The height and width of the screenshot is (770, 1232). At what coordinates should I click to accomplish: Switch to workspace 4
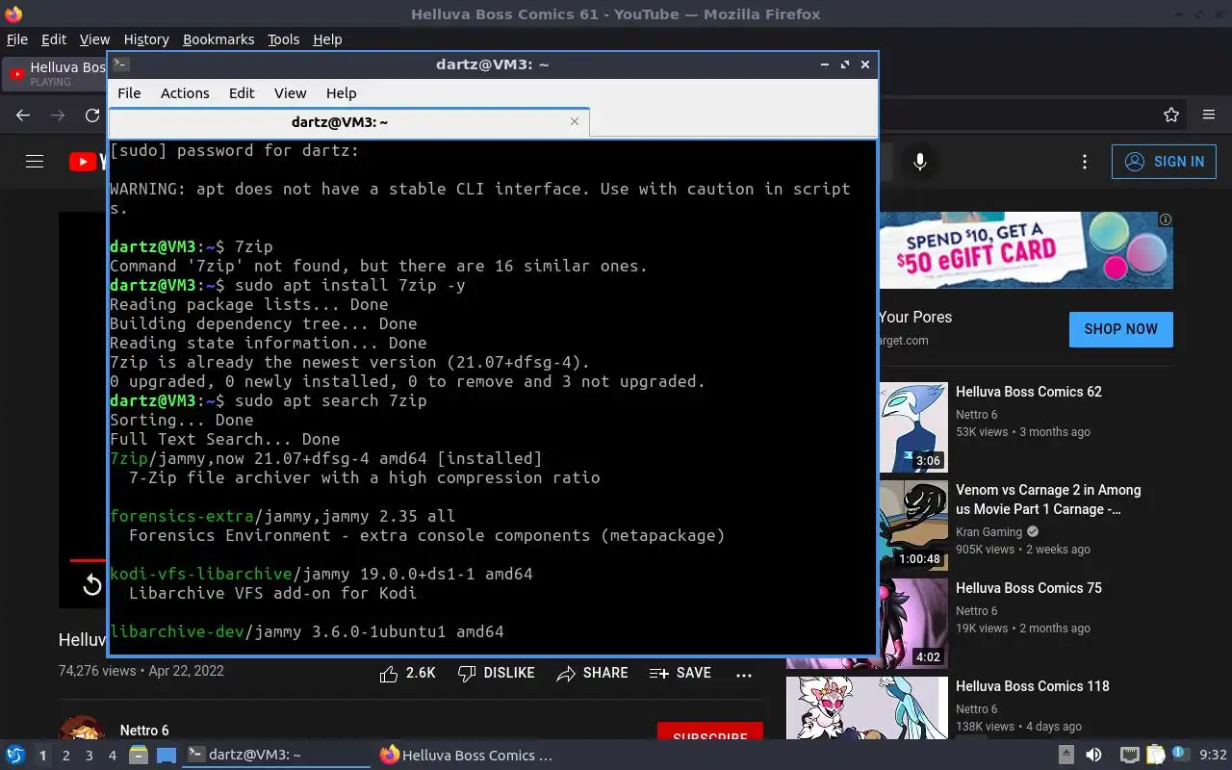(112, 756)
